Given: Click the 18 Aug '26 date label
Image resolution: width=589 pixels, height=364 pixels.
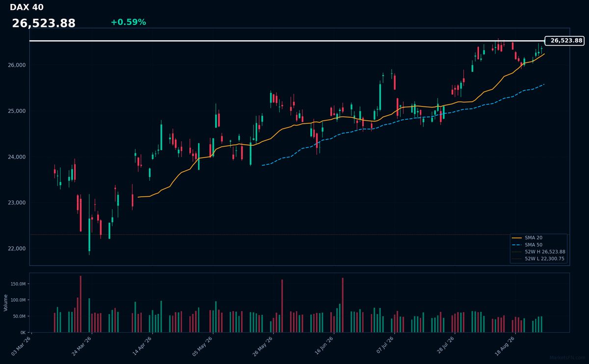Looking at the screenshot, I should pos(504,346).
